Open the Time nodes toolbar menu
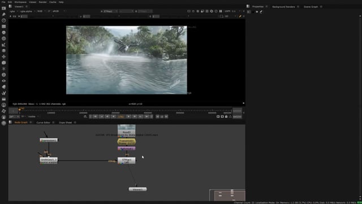362x204 pixels. (4, 20)
